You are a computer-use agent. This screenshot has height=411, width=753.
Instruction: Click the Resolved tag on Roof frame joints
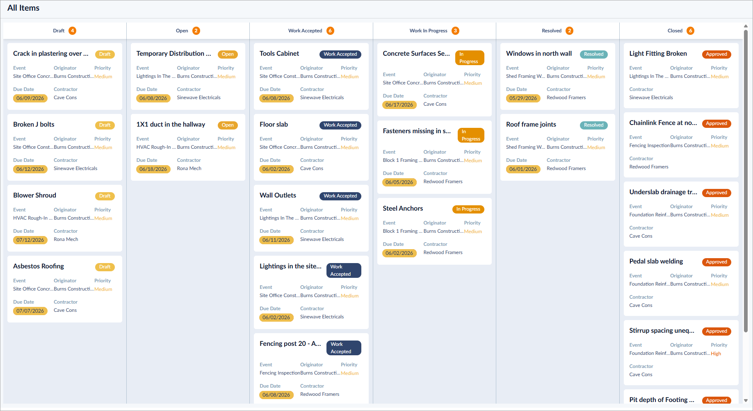(x=594, y=125)
